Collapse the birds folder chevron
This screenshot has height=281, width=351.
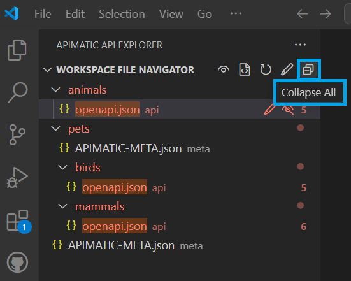(62, 168)
